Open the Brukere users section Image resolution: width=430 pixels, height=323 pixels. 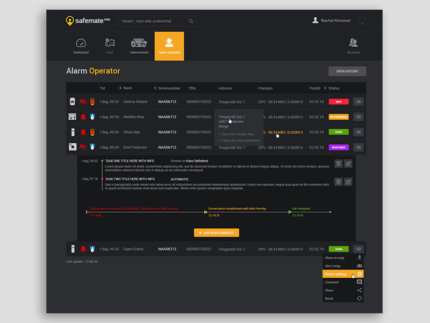click(x=354, y=46)
